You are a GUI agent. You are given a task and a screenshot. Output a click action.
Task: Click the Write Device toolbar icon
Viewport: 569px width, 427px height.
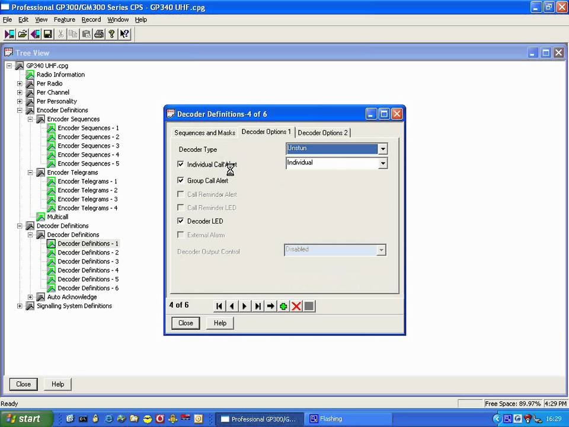coord(35,34)
